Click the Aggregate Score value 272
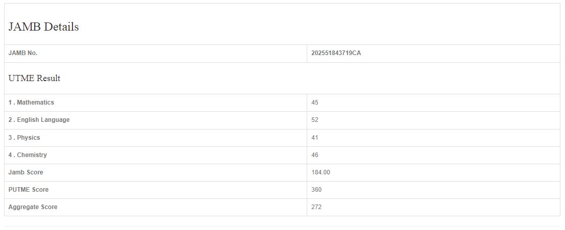This screenshot has height=230, width=565. 316,207
